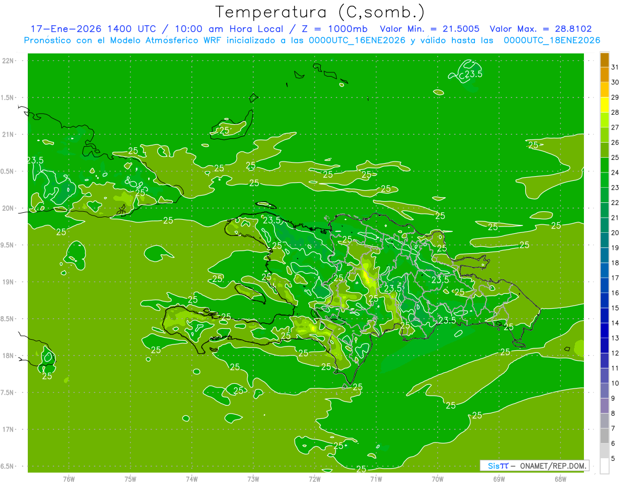This screenshot has width=629, height=486.
Task: Click the "75W" longitude label
Action: click(x=131, y=479)
